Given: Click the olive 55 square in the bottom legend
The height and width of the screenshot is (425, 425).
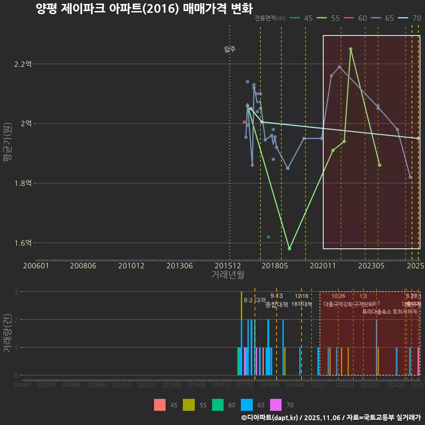Looking at the screenshot, I should 189,405.
